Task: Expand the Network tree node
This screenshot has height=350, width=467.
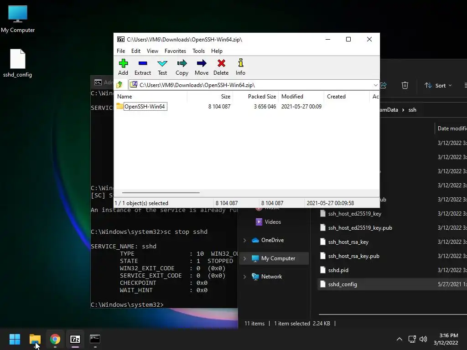Action: (244, 277)
